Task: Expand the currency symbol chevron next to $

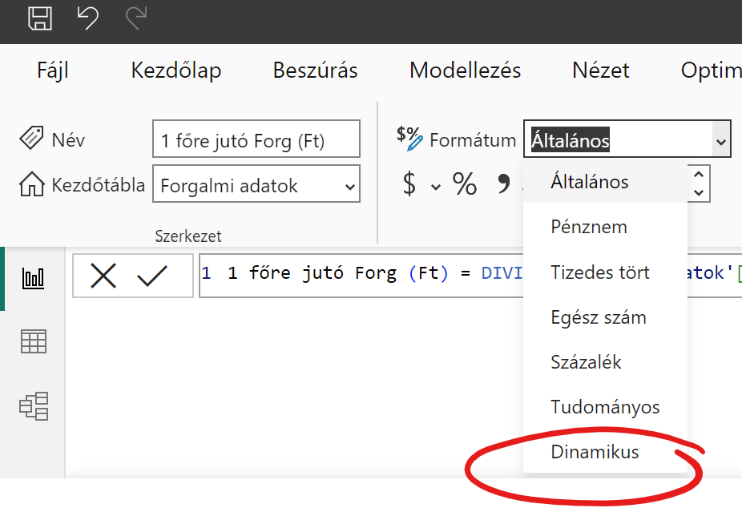Action: [436, 187]
